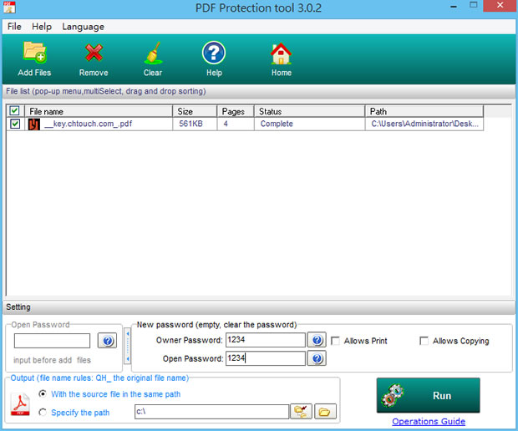Click the Clear broom icon

(153, 54)
